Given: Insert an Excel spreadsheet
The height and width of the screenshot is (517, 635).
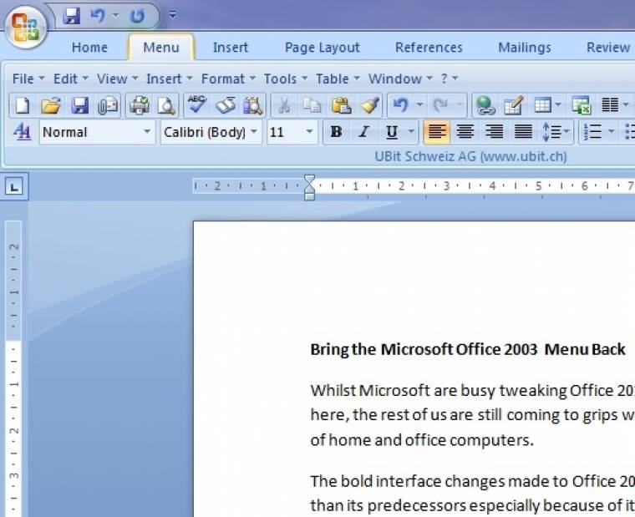Looking at the screenshot, I should tap(582, 105).
